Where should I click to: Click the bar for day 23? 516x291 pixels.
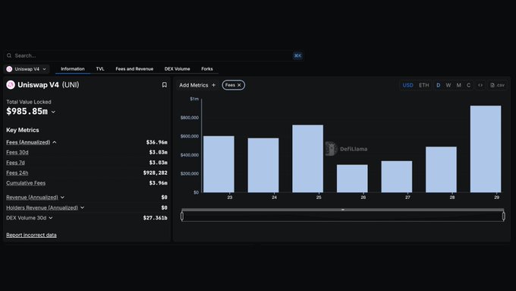219,164
